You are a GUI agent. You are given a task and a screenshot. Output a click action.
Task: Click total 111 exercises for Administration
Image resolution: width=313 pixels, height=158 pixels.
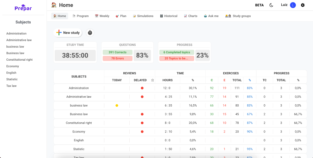(237, 88)
